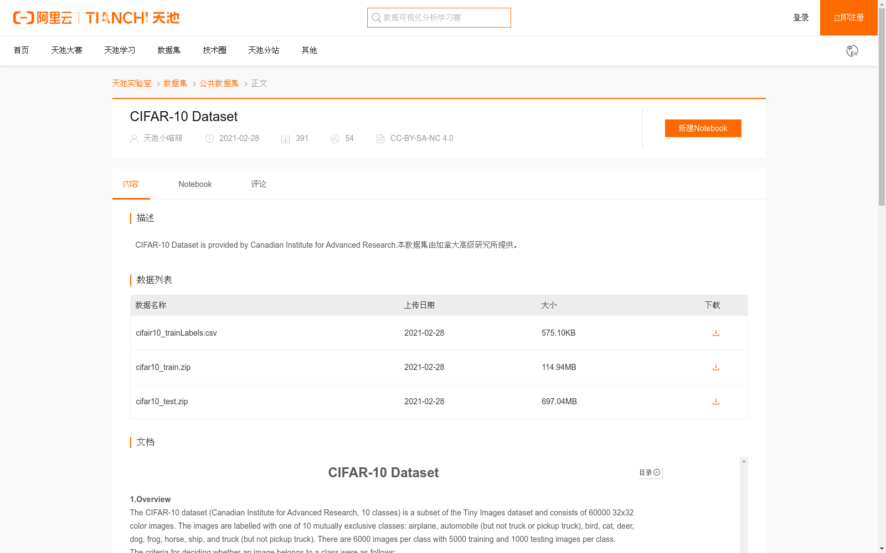This screenshot has height=553, width=886.
Task: Download cifar10_train.zip file
Action: click(716, 367)
